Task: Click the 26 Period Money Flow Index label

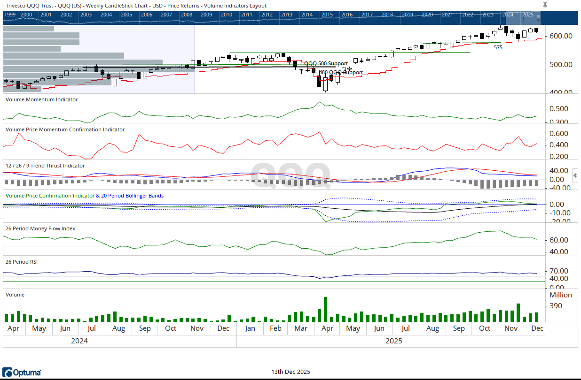Action: (40, 228)
